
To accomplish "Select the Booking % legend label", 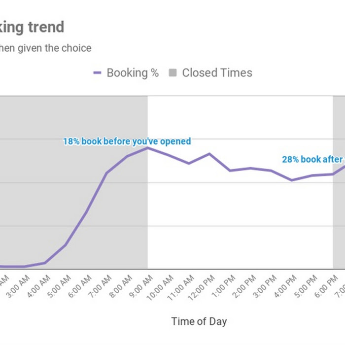I will 133,73.
